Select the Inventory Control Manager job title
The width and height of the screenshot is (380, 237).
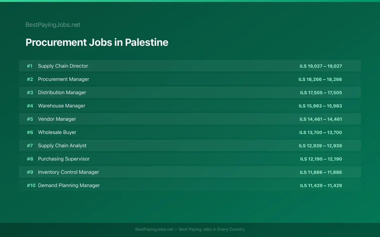(x=69, y=172)
